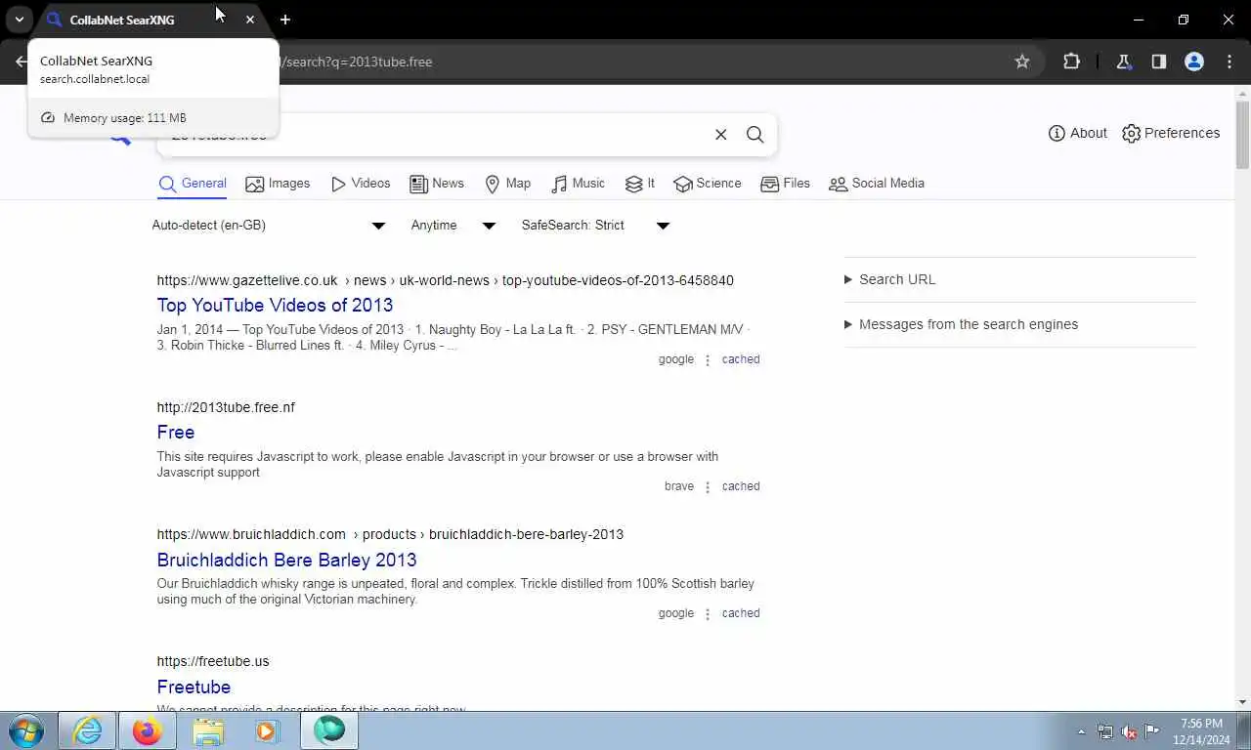
Task: Open the Freetube result link
Action: [x=194, y=687]
